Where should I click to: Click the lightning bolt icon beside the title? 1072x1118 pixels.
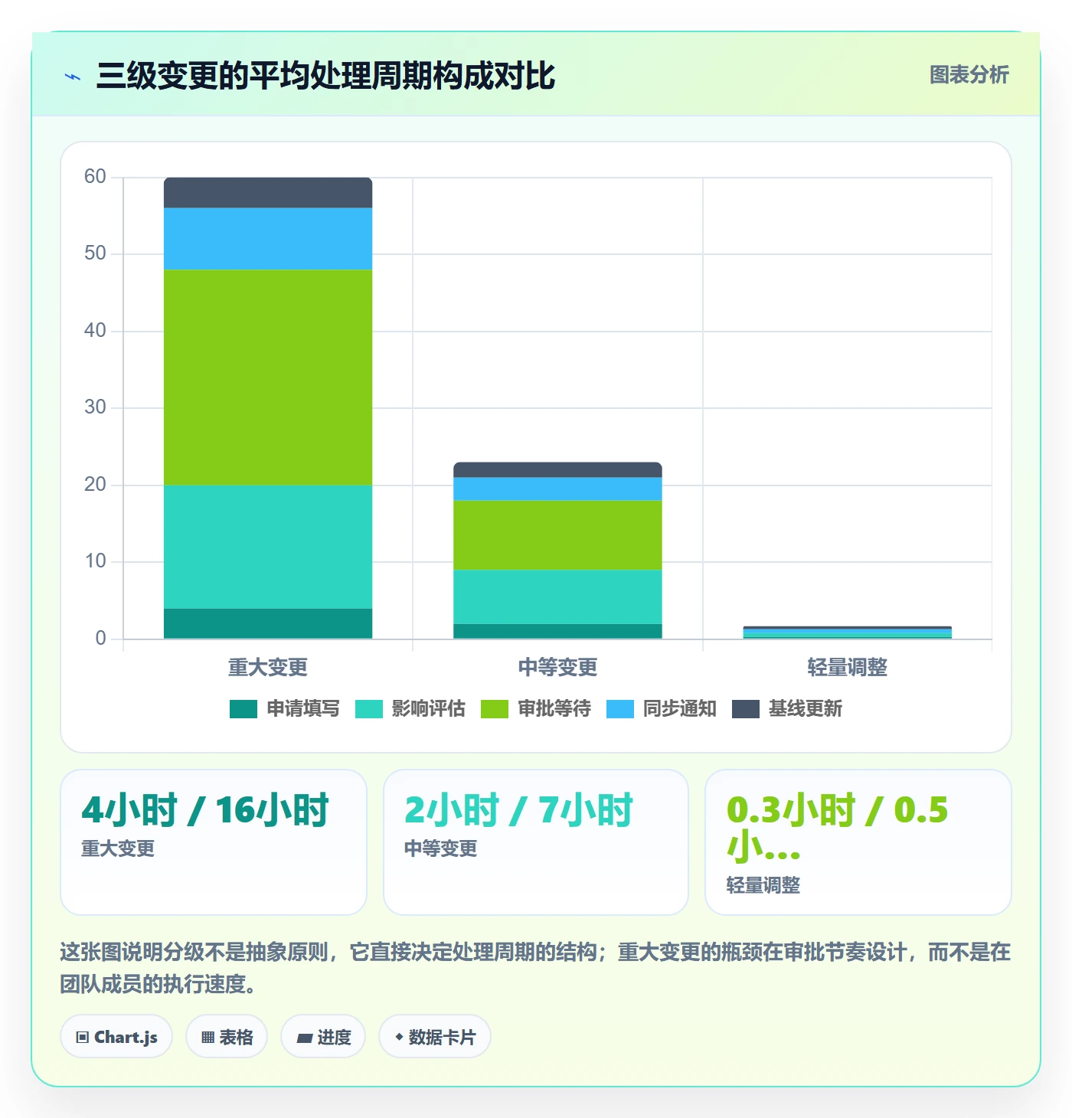pos(73,77)
